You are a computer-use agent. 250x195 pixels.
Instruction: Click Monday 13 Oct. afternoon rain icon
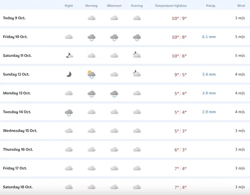[114, 94]
